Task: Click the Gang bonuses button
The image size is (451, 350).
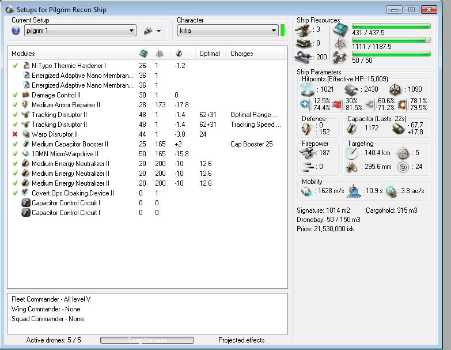Action: click(x=147, y=340)
